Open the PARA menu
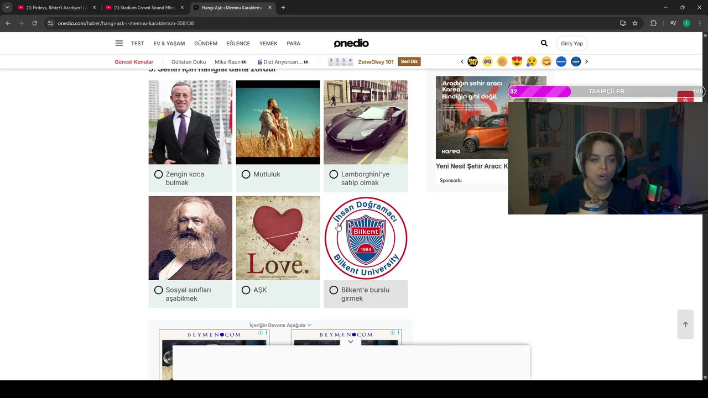This screenshot has width=708, height=398. coord(293,43)
